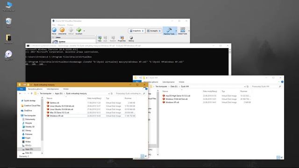299x168 pixels.
Task: Click the Kosz recycle bin desktop icon
Action: pyautogui.click(x=8, y=23)
